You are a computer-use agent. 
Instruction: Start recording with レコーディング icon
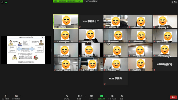click(x=112, y=97)
